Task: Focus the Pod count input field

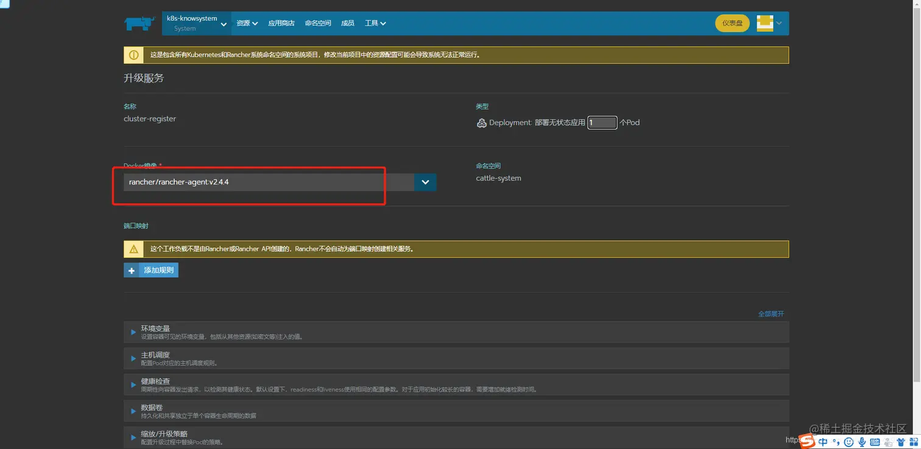Action: 602,122
